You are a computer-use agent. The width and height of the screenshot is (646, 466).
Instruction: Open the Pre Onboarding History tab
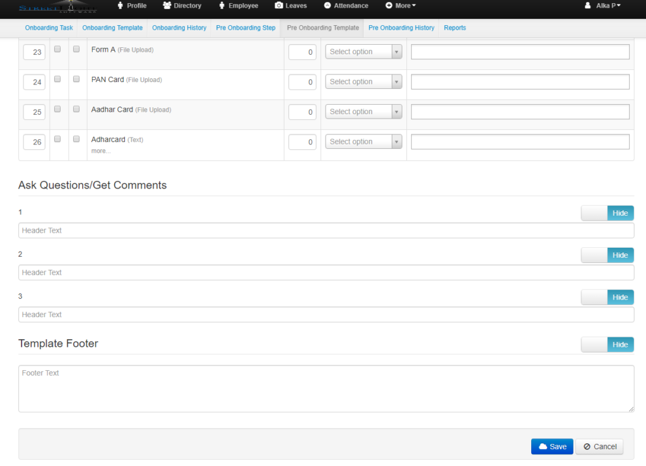pos(401,28)
